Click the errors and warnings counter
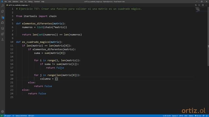Screen dimensions: 209x117 coord(31,116)
